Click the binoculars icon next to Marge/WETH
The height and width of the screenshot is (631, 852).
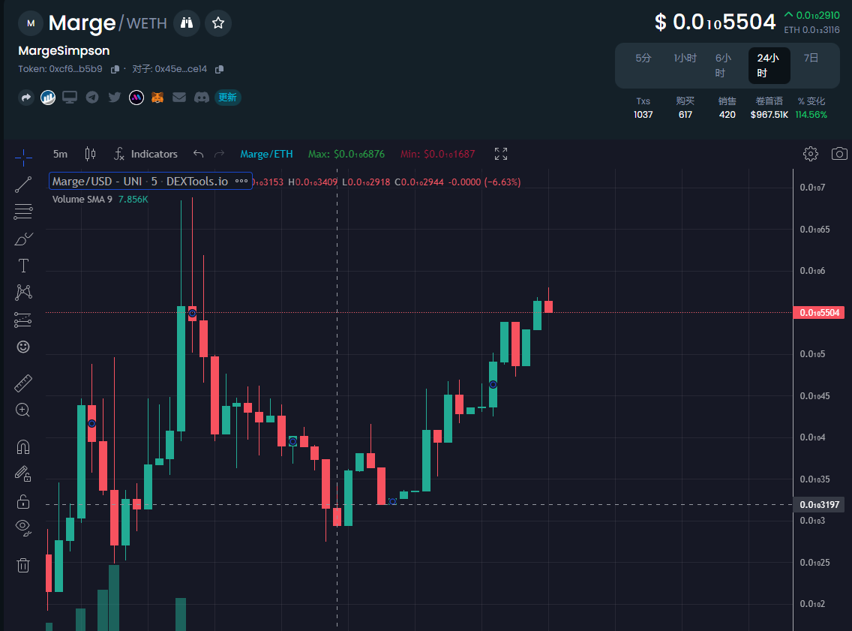coord(186,23)
